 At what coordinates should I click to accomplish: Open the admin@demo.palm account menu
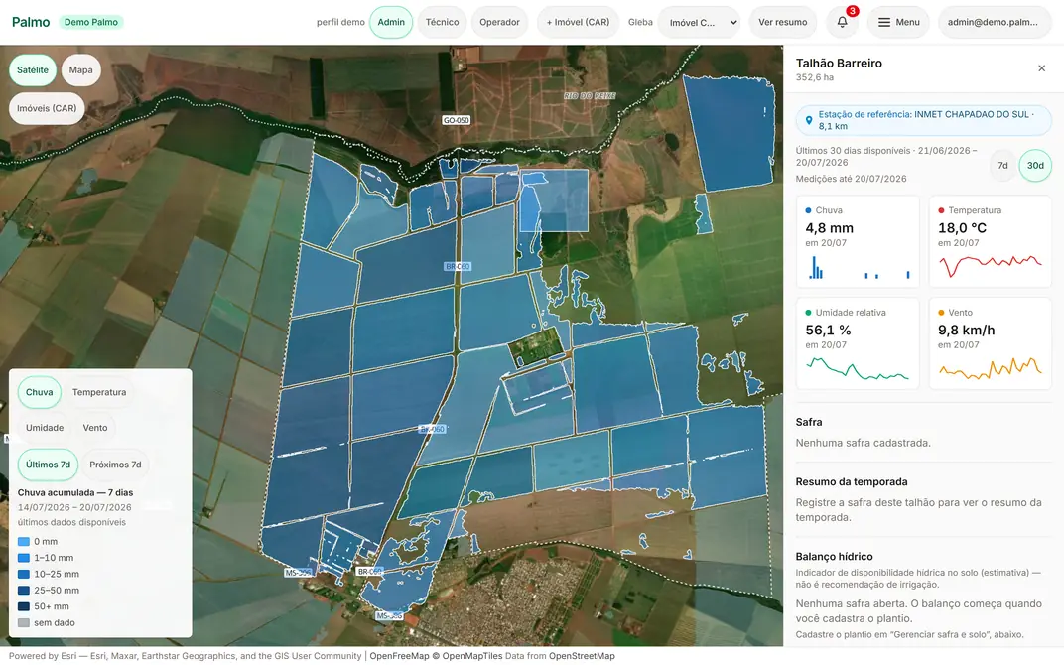[993, 23]
